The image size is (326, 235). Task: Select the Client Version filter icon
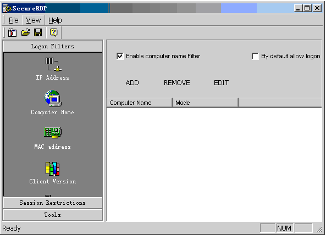pos(52,169)
